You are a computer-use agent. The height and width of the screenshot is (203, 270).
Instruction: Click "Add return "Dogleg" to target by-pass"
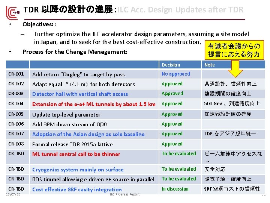coord(78,74)
